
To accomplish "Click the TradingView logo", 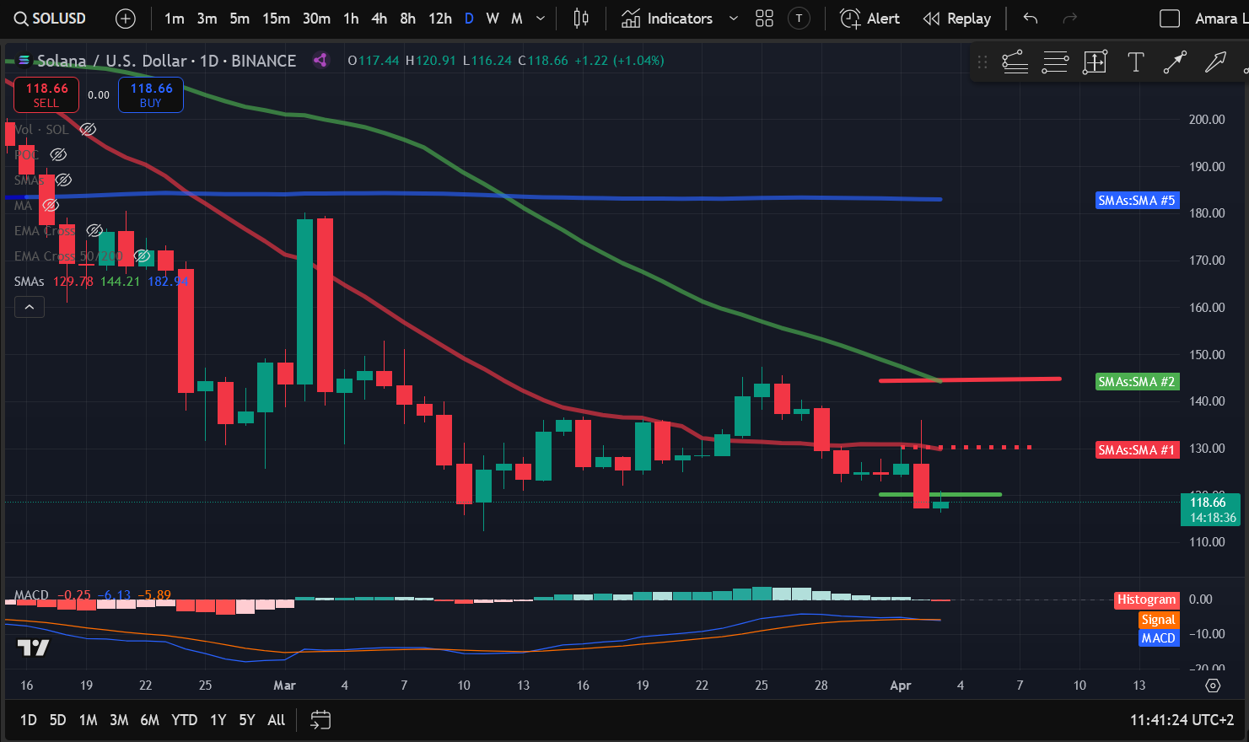I will [x=34, y=648].
